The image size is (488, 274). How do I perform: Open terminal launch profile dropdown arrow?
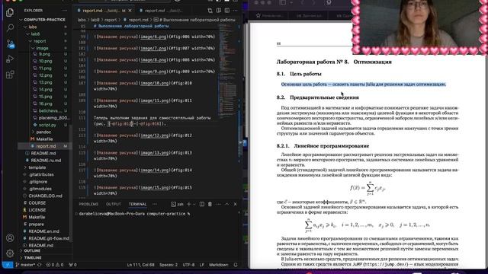[x=194, y=204]
